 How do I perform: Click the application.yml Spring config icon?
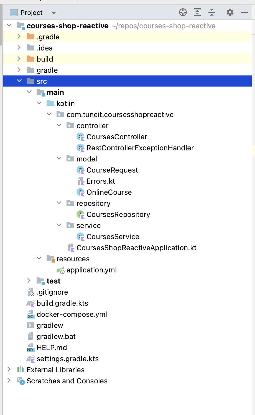point(60,270)
